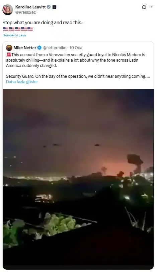Open Karoline Leavitt's profile avatar

[8, 10]
